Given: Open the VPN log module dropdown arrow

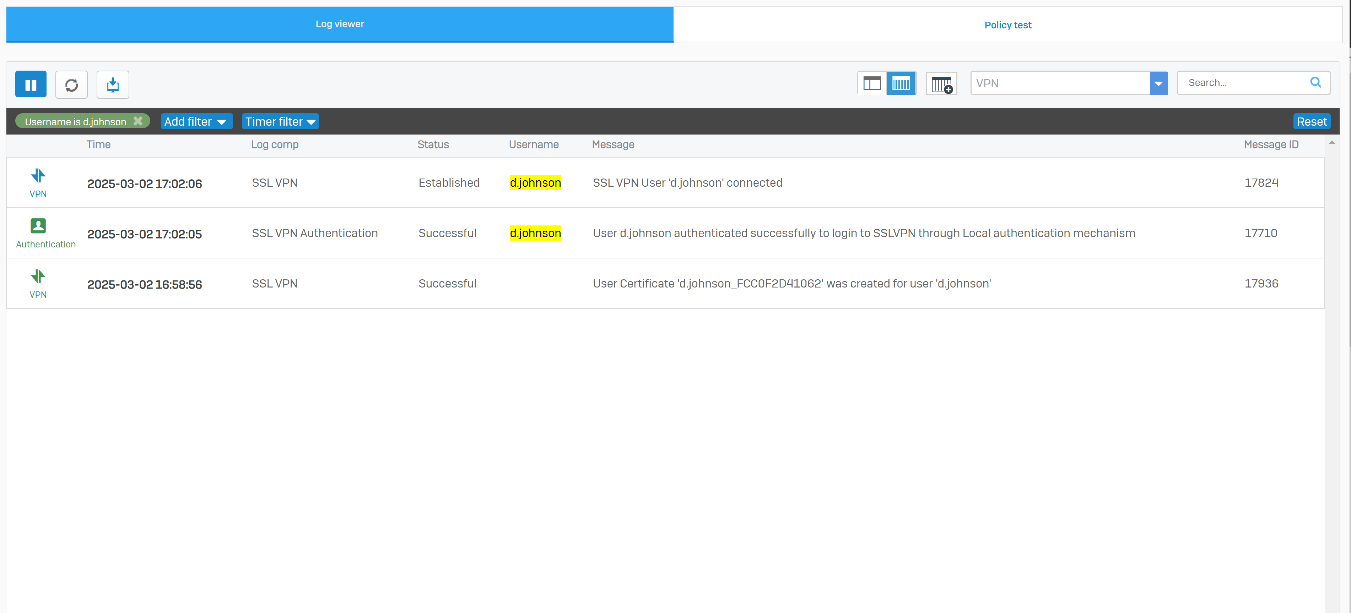Looking at the screenshot, I should (x=1158, y=83).
